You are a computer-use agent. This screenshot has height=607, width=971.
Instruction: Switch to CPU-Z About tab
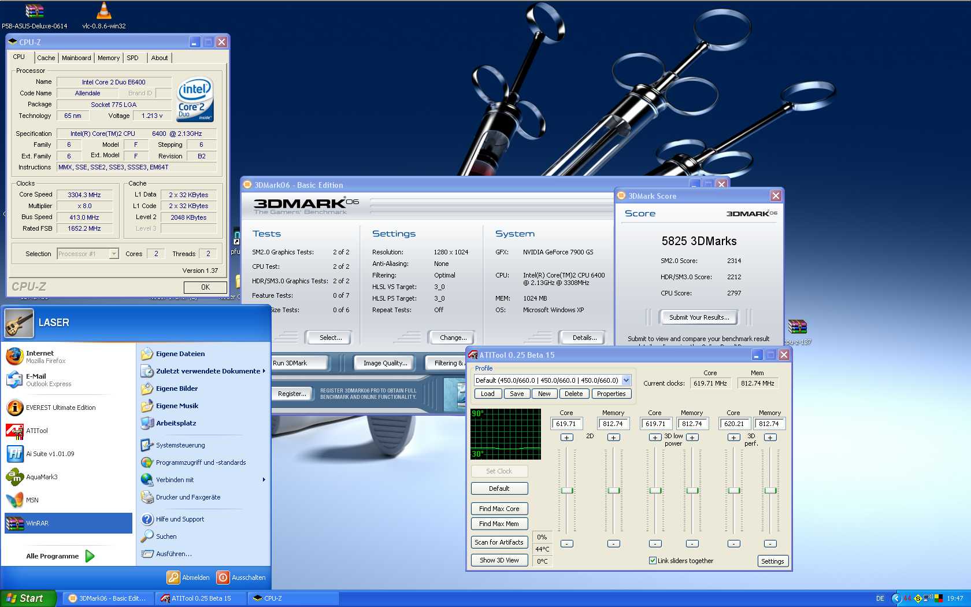(x=160, y=58)
